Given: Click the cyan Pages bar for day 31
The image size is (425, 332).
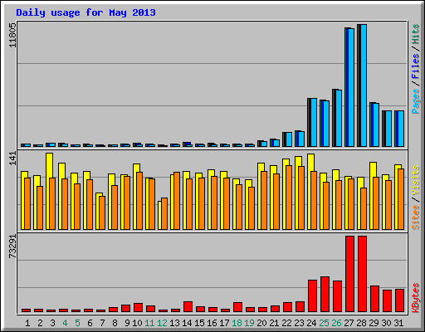Looking at the screenshot, I should coord(401,129).
